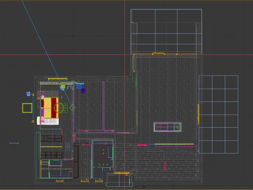Select the grid panel on right side
Viewport: 253px width, 190px height.
point(218,115)
